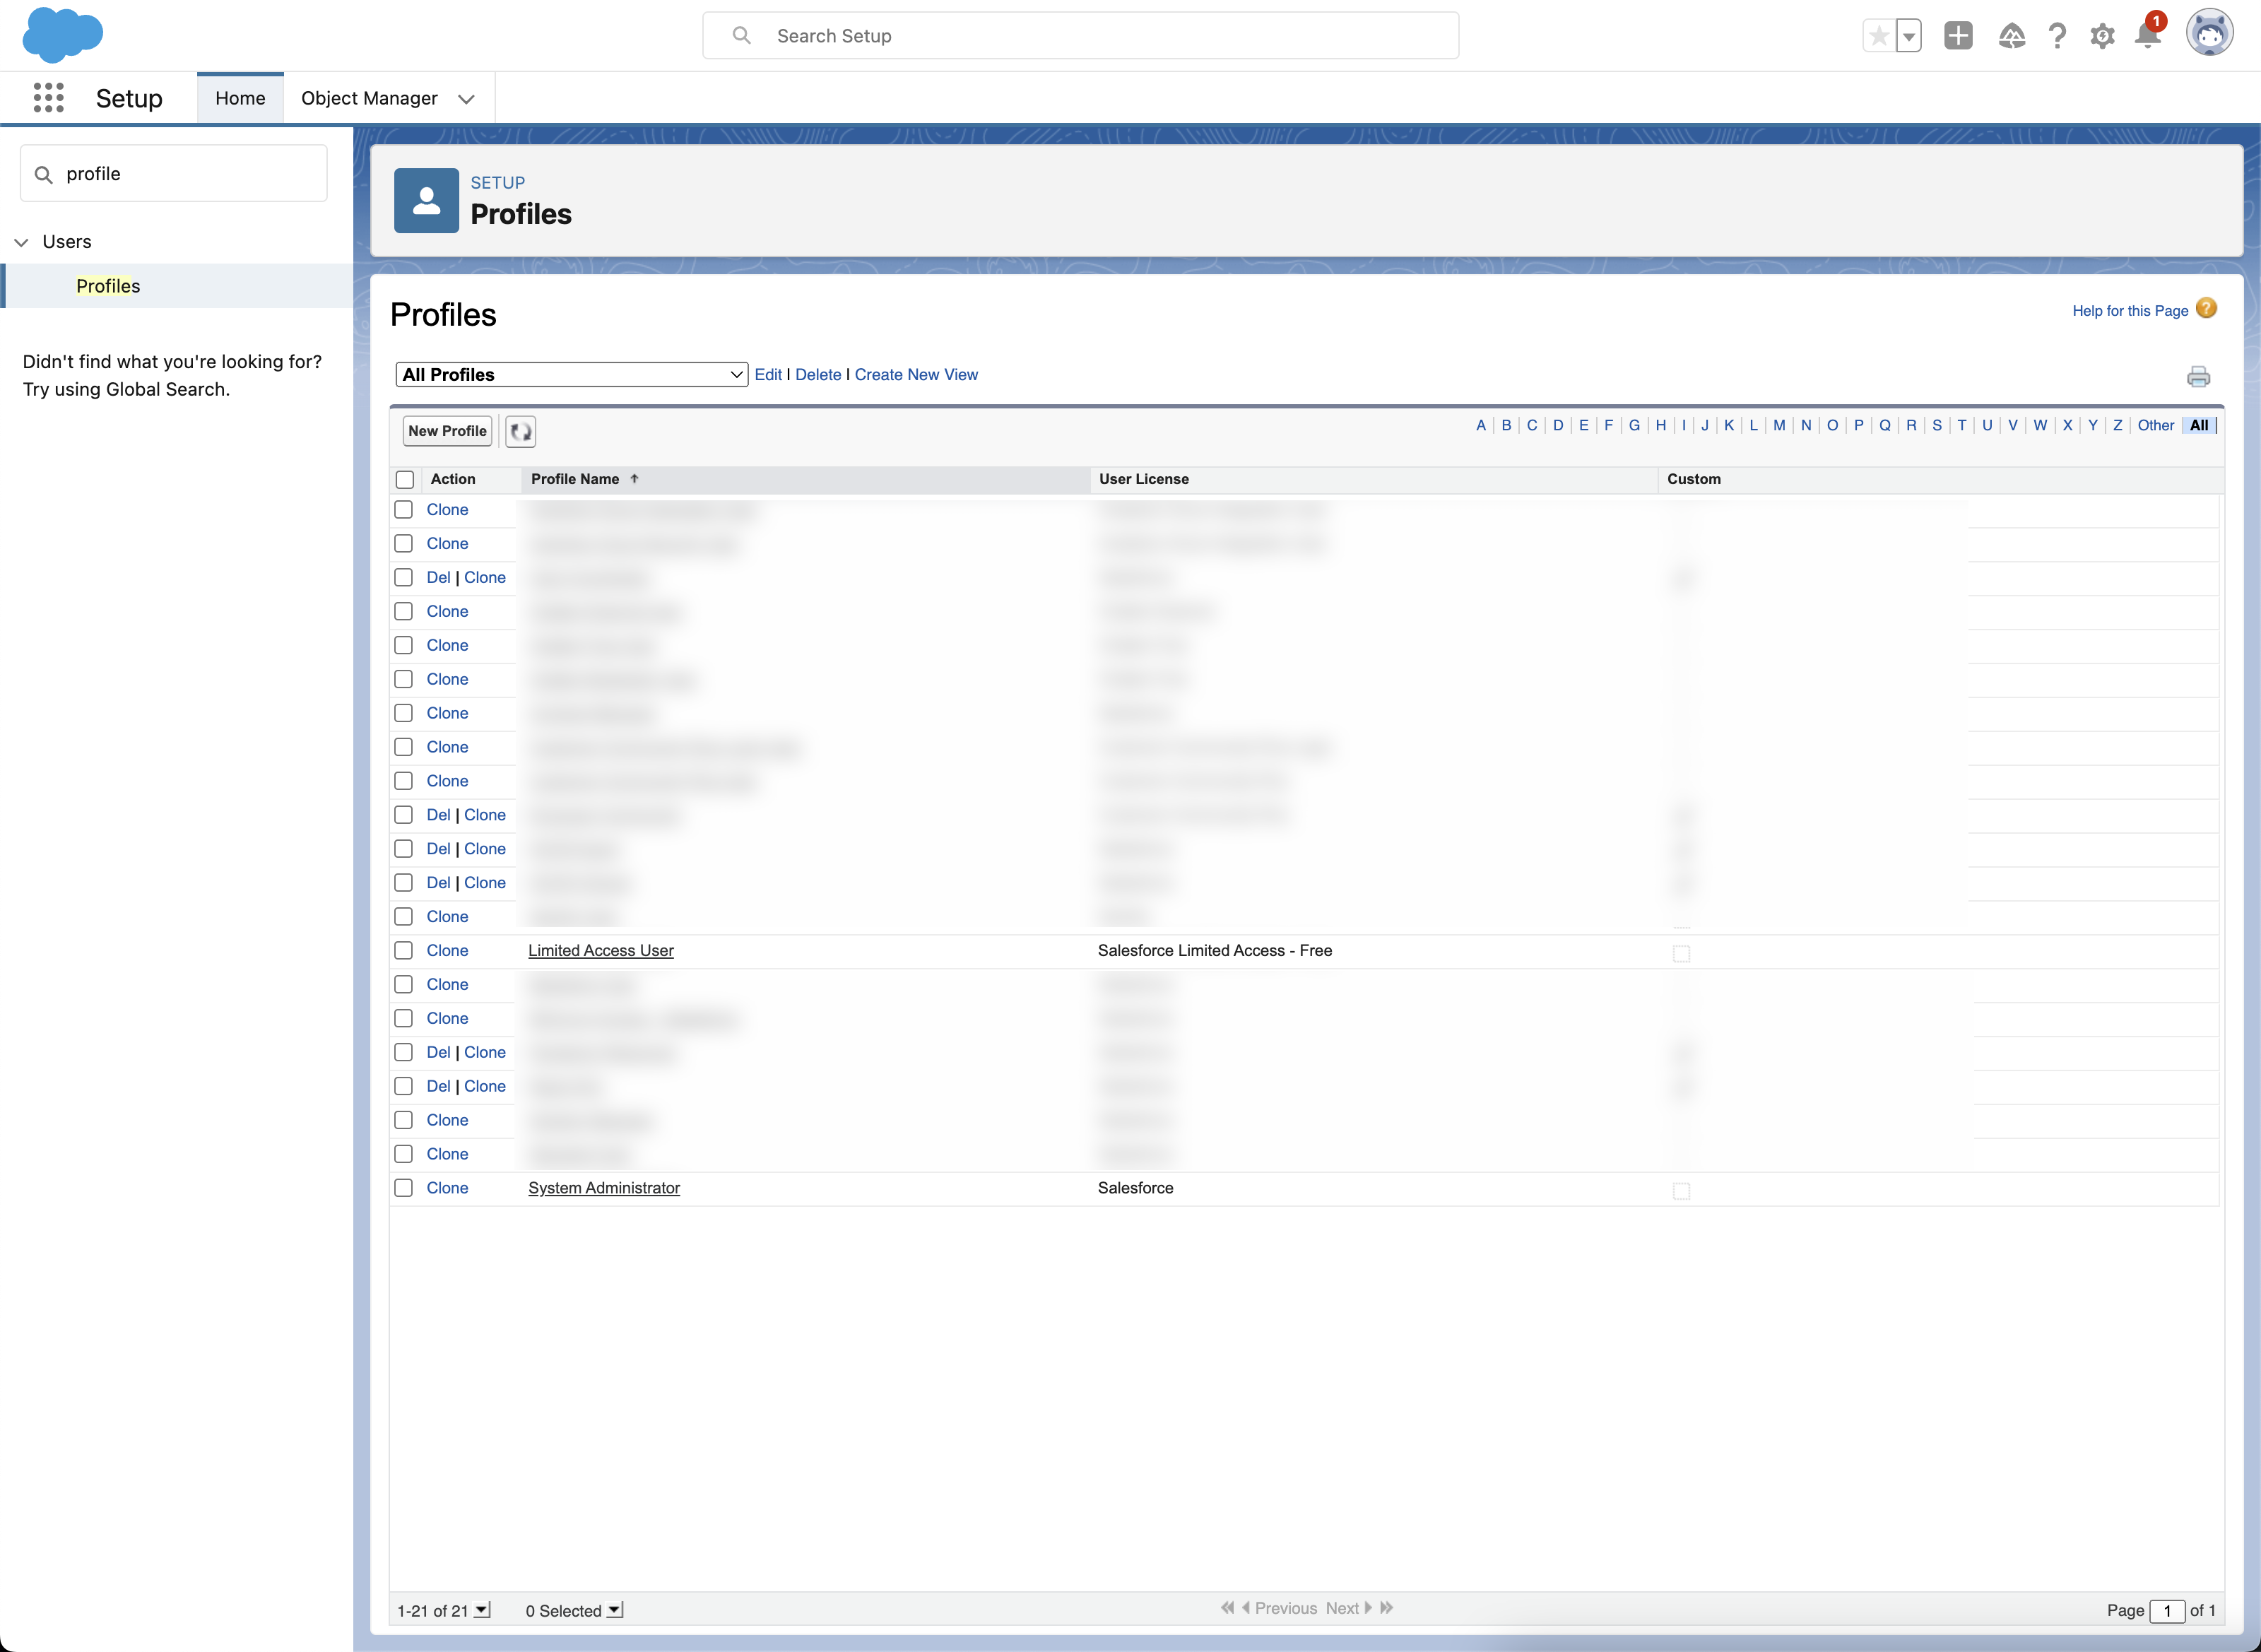Filter profiles by letter Z
Image resolution: width=2261 pixels, height=1652 pixels.
[2117, 425]
